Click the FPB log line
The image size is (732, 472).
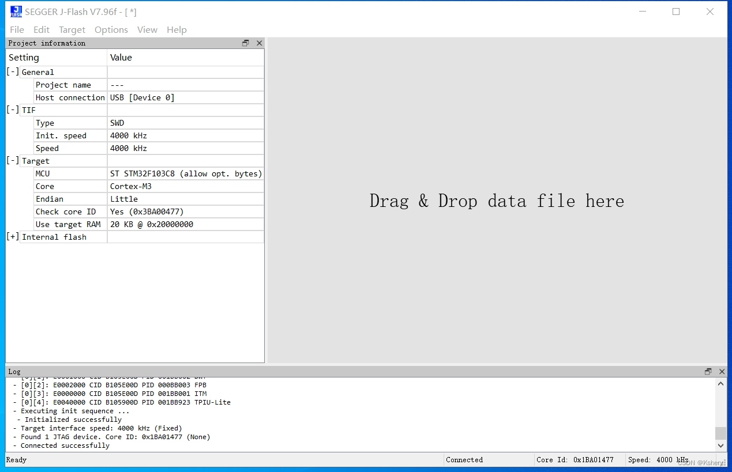(110, 385)
